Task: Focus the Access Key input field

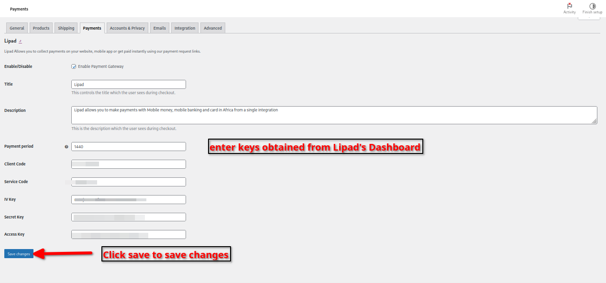Action: 129,234
